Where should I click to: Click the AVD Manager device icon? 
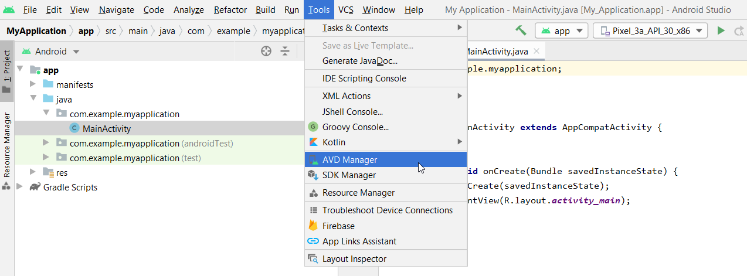313,159
